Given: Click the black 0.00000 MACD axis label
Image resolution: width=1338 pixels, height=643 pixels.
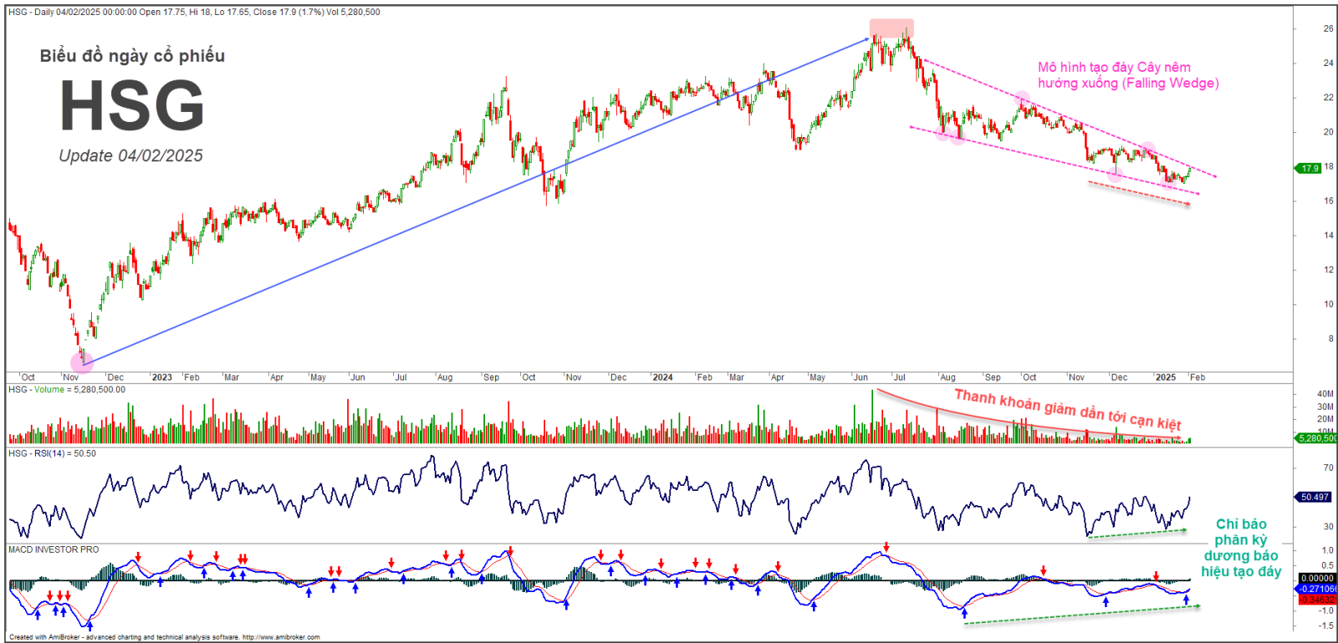Looking at the screenshot, I should tap(1317, 578).
